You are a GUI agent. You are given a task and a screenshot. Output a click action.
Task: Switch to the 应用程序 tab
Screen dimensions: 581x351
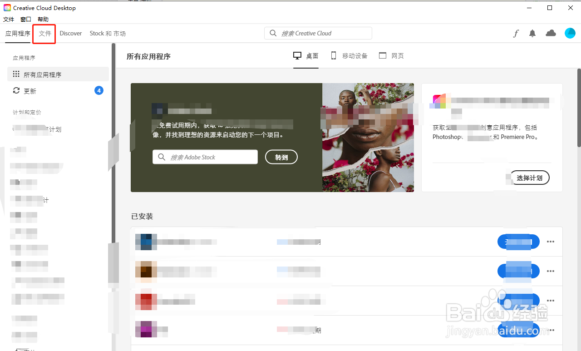[18, 34]
